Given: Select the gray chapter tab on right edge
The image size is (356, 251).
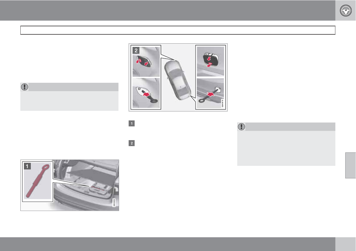Looking at the screenshot, I should pos(351,165).
